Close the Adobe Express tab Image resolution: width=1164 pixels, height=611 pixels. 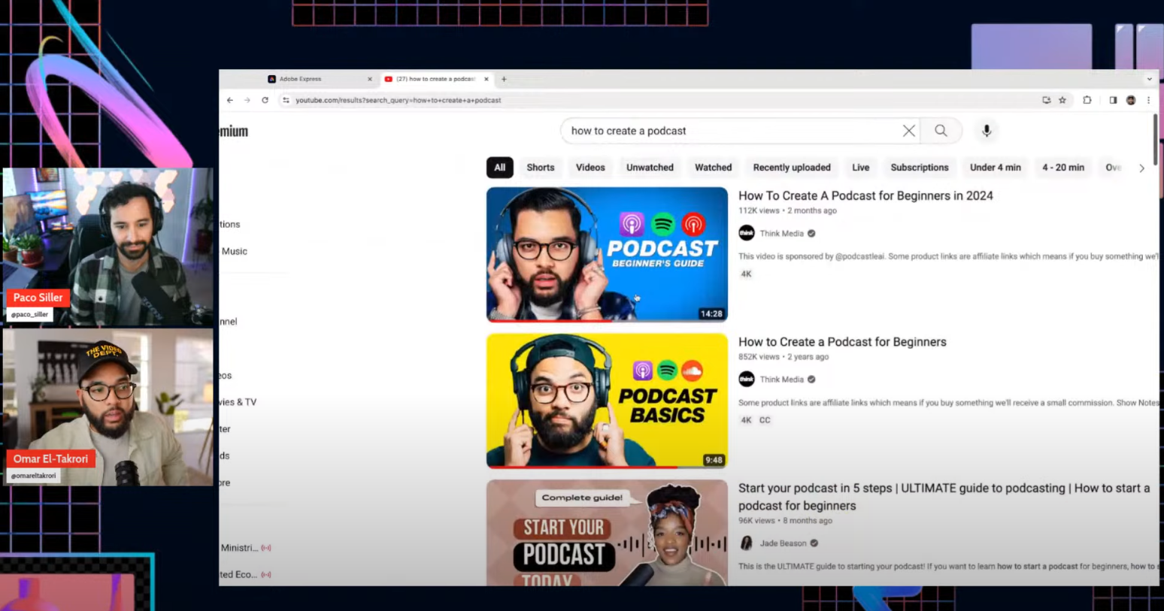(x=369, y=79)
